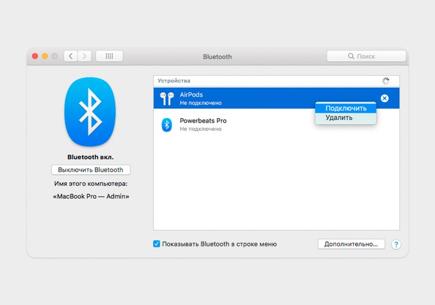Toggle Show Bluetooth in menu bar checkbox

click(157, 244)
